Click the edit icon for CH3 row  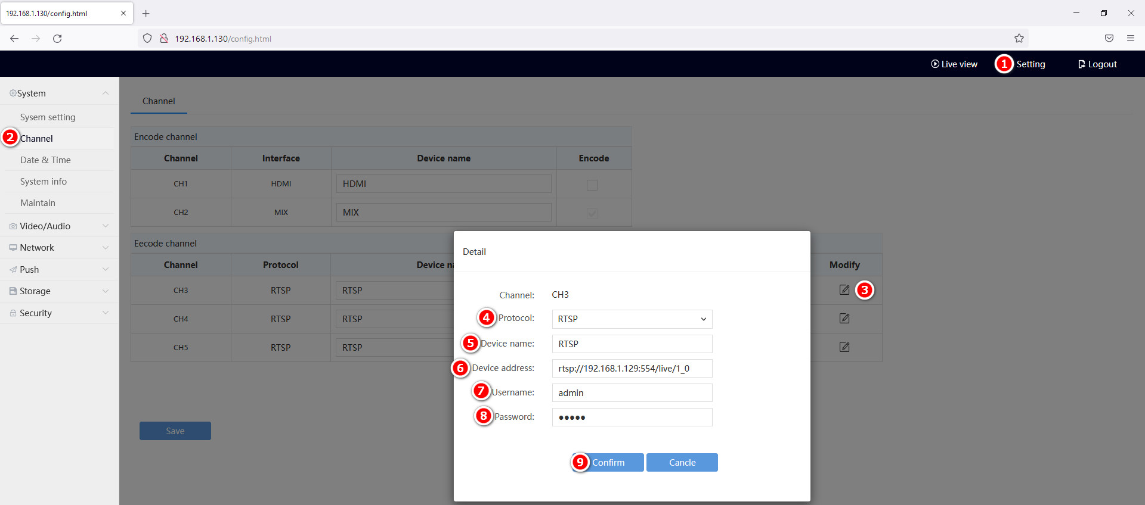(x=844, y=290)
